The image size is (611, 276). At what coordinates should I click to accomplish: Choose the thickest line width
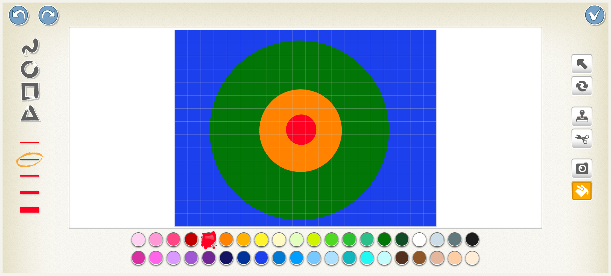click(29, 210)
